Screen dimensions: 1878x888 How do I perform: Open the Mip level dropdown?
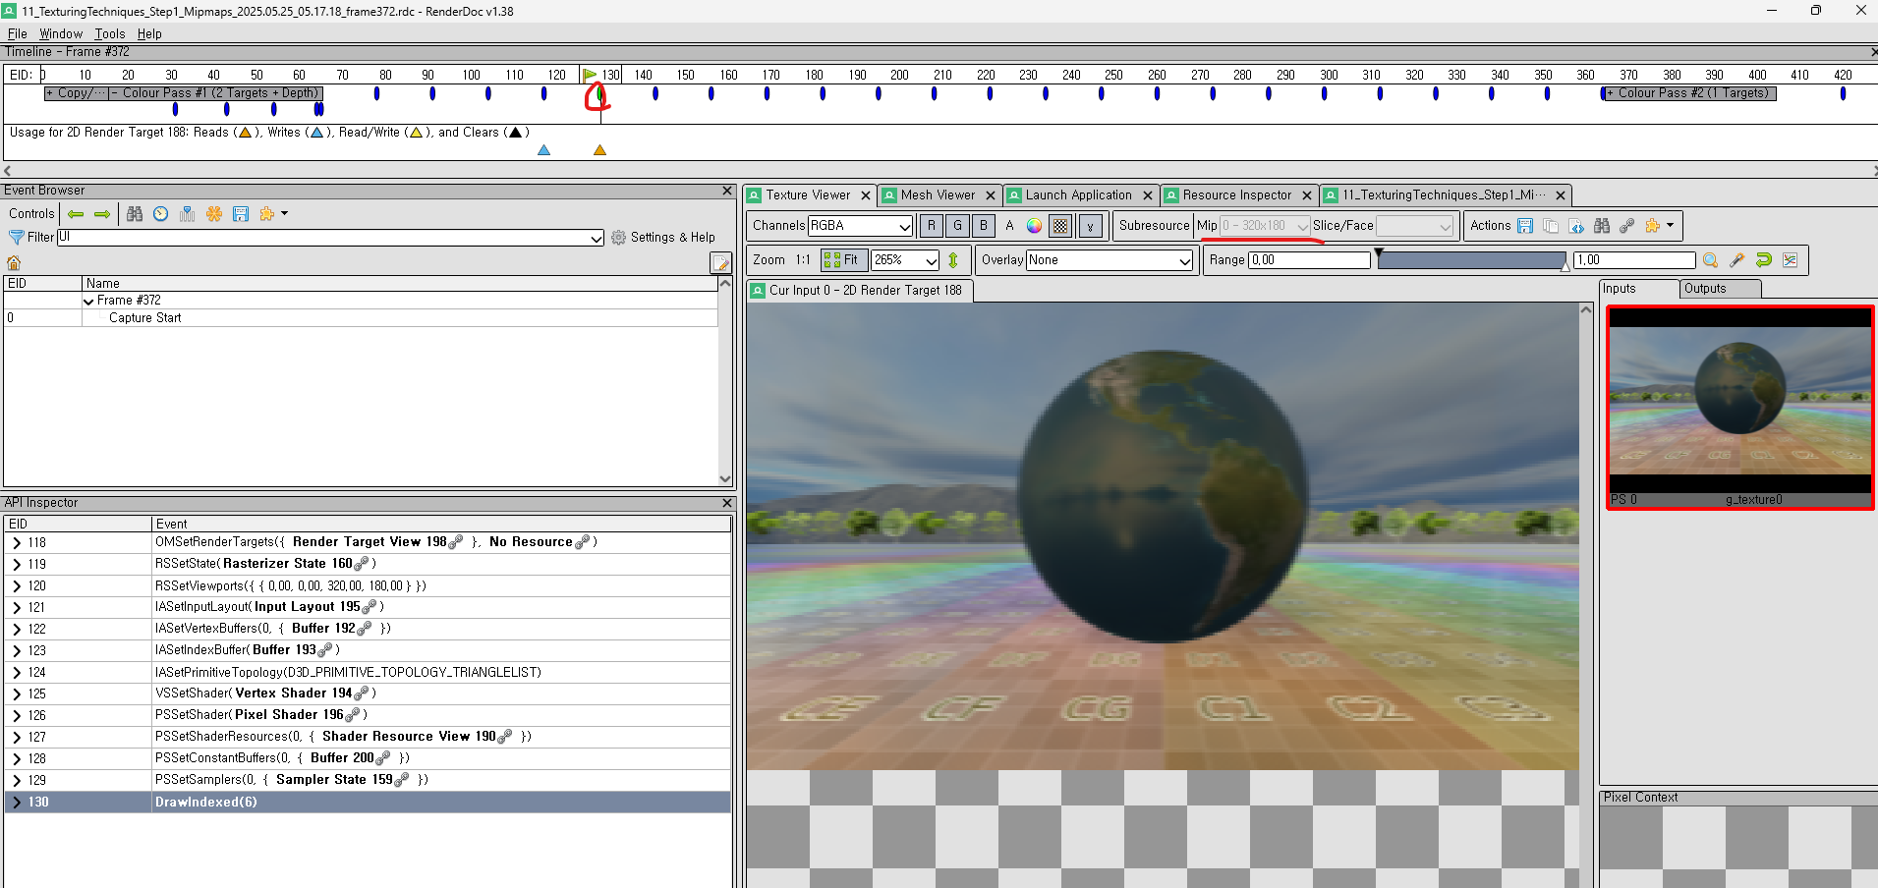click(x=1265, y=226)
